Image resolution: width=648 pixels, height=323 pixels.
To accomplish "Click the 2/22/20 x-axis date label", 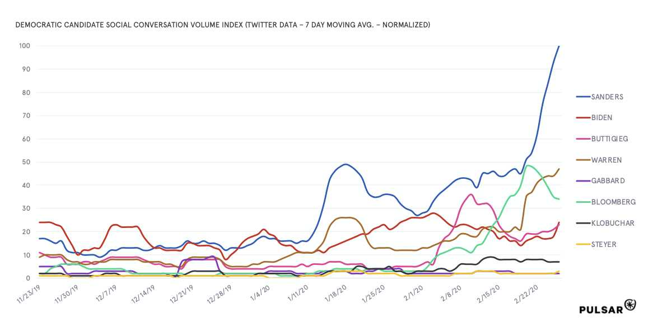I will (x=527, y=292).
